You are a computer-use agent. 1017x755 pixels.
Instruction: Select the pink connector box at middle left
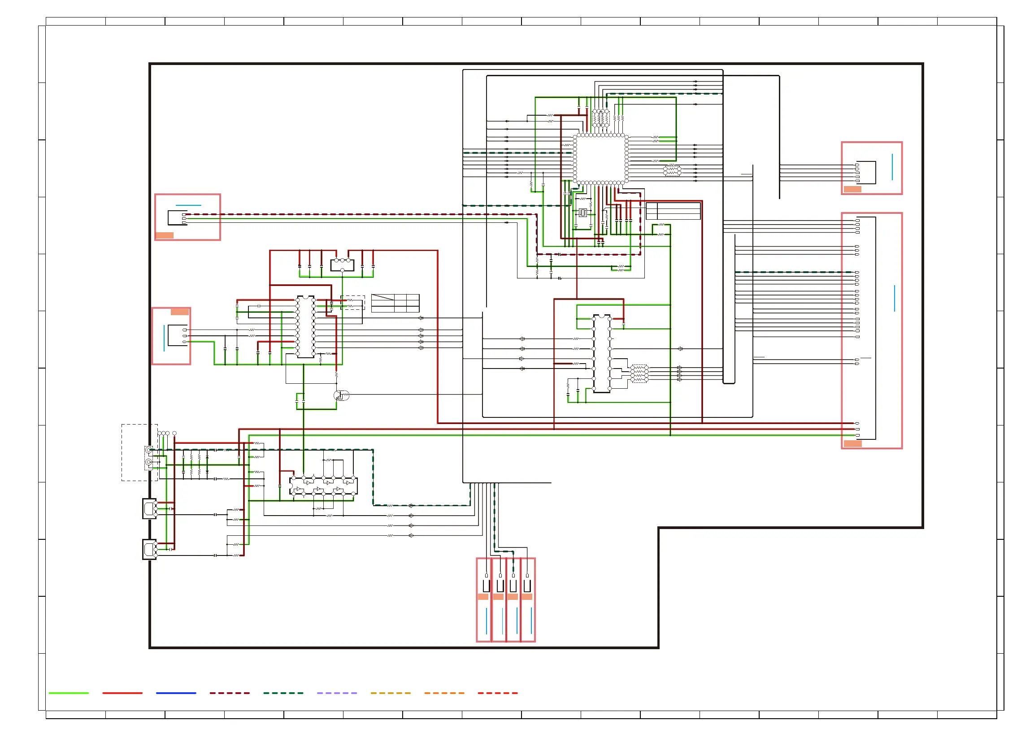tap(171, 336)
